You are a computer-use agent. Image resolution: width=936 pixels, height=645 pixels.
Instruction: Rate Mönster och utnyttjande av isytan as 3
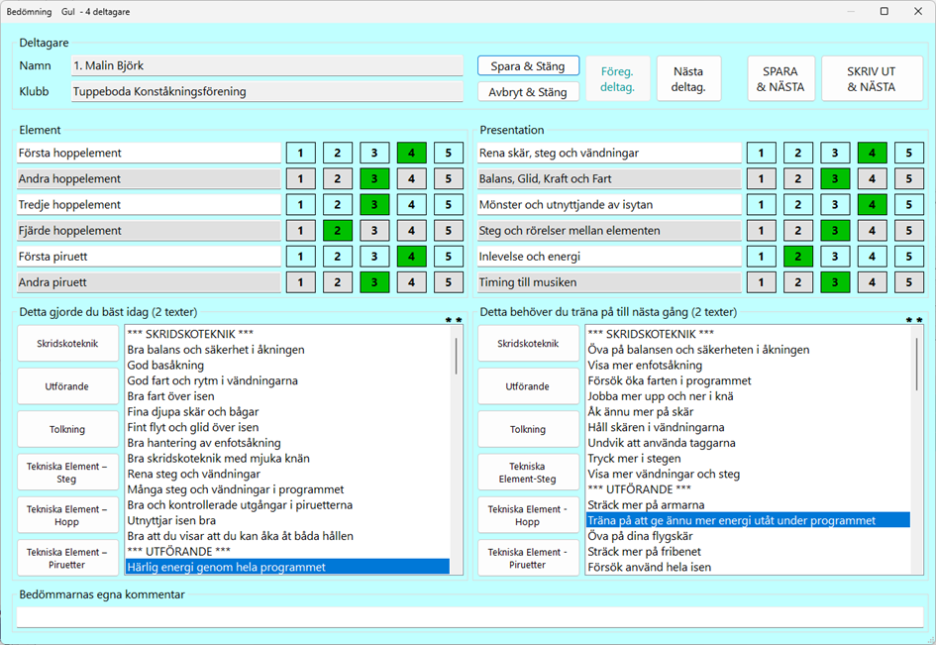tap(835, 205)
